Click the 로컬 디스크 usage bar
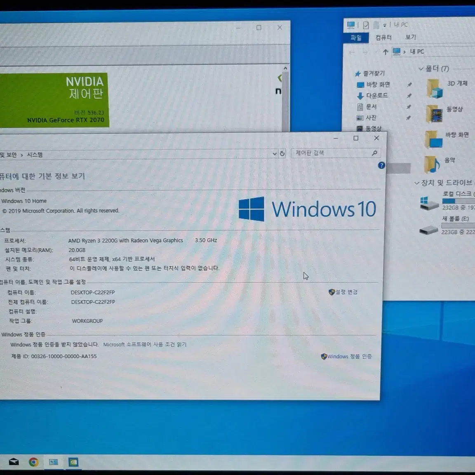This screenshot has width=475, height=475. 459,201
